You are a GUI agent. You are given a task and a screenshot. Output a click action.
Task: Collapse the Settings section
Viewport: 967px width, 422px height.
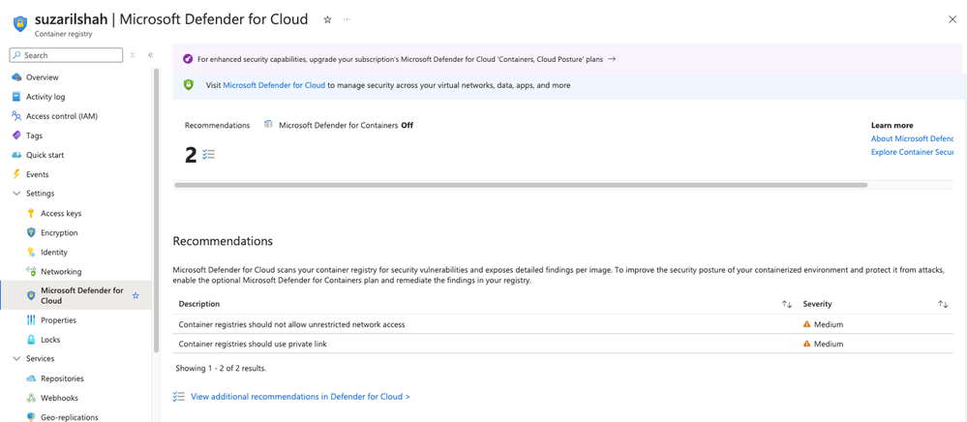click(x=16, y=194)
